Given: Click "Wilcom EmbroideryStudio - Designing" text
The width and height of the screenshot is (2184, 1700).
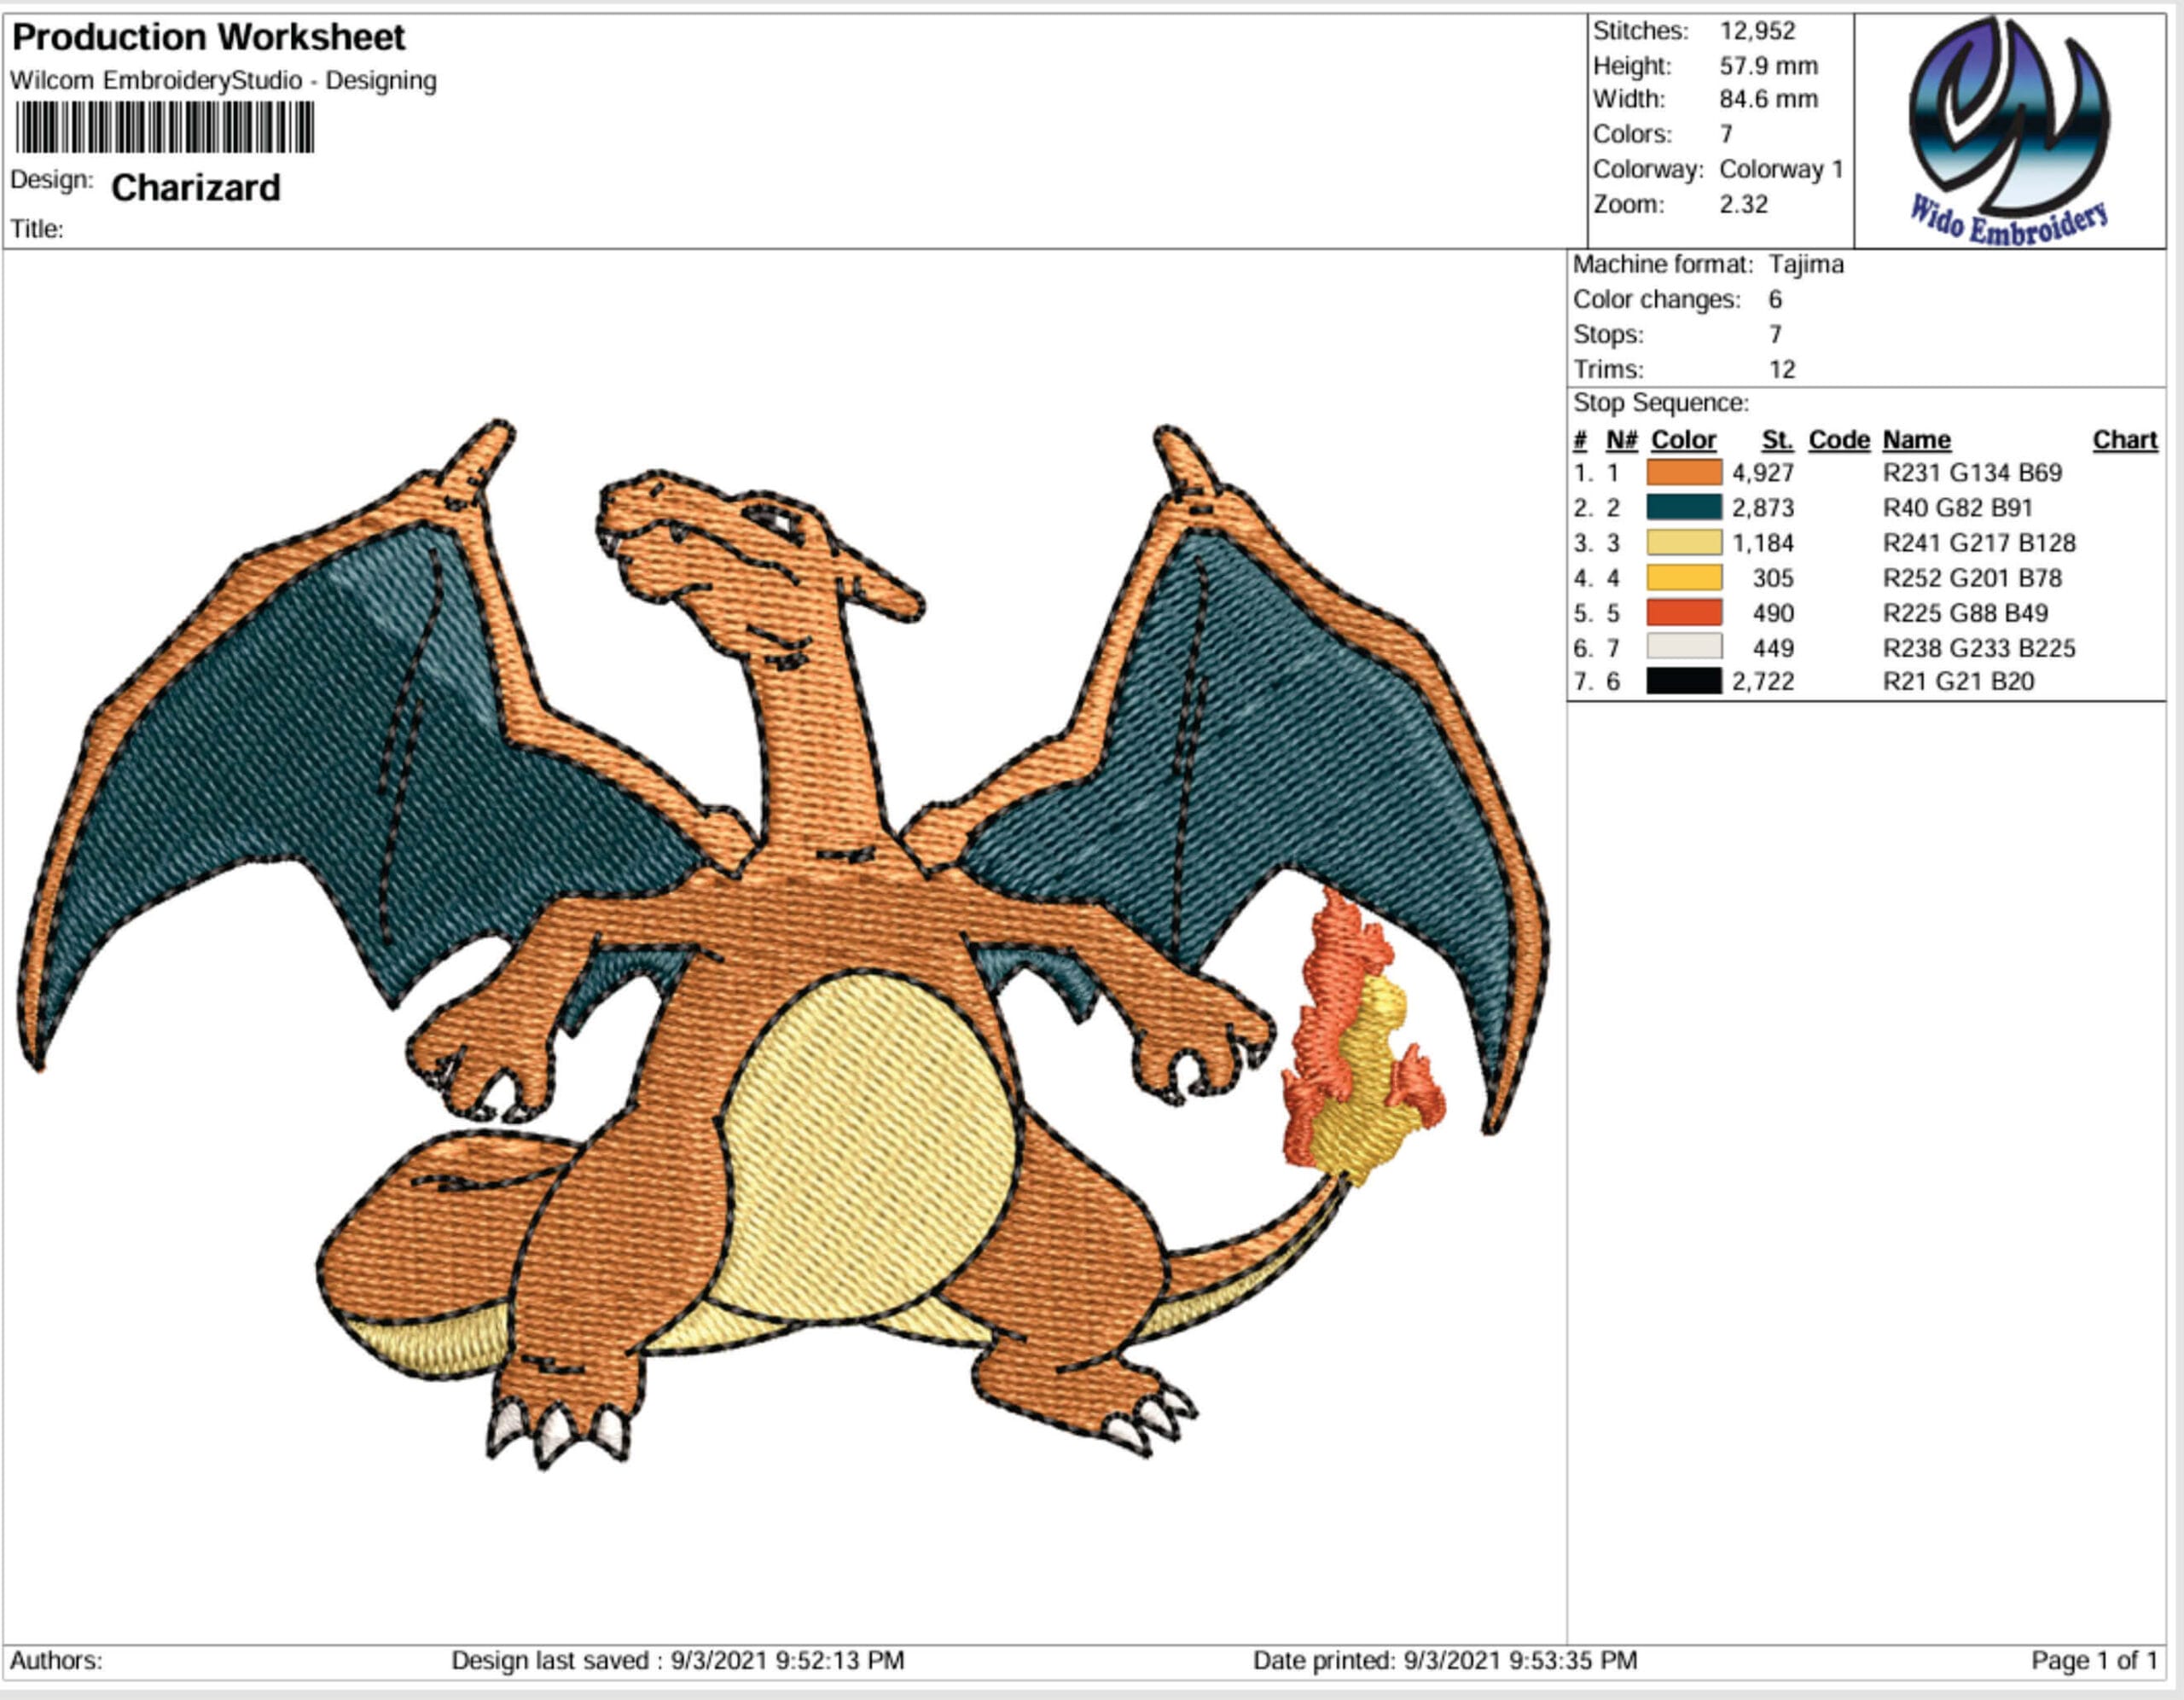Looking at the screenshot, I should (x=223, y=80).
